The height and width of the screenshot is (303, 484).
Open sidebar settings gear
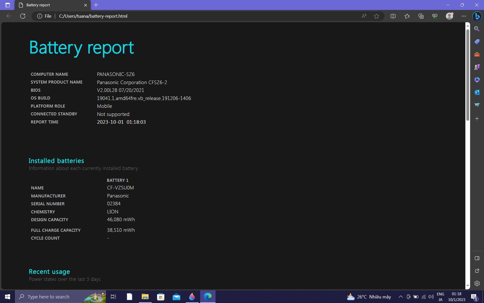477,284
